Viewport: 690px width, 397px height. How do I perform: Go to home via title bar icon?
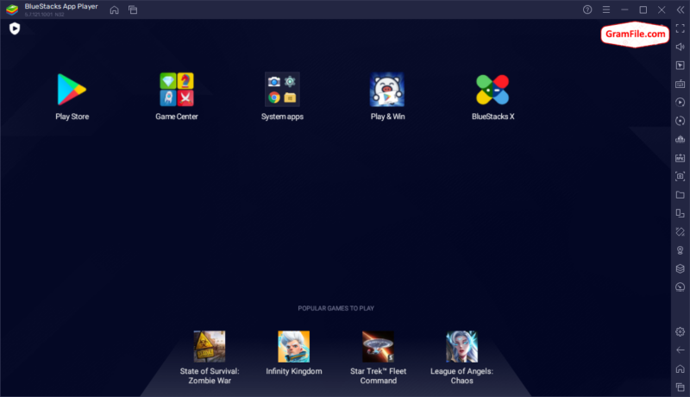[115, 9]
